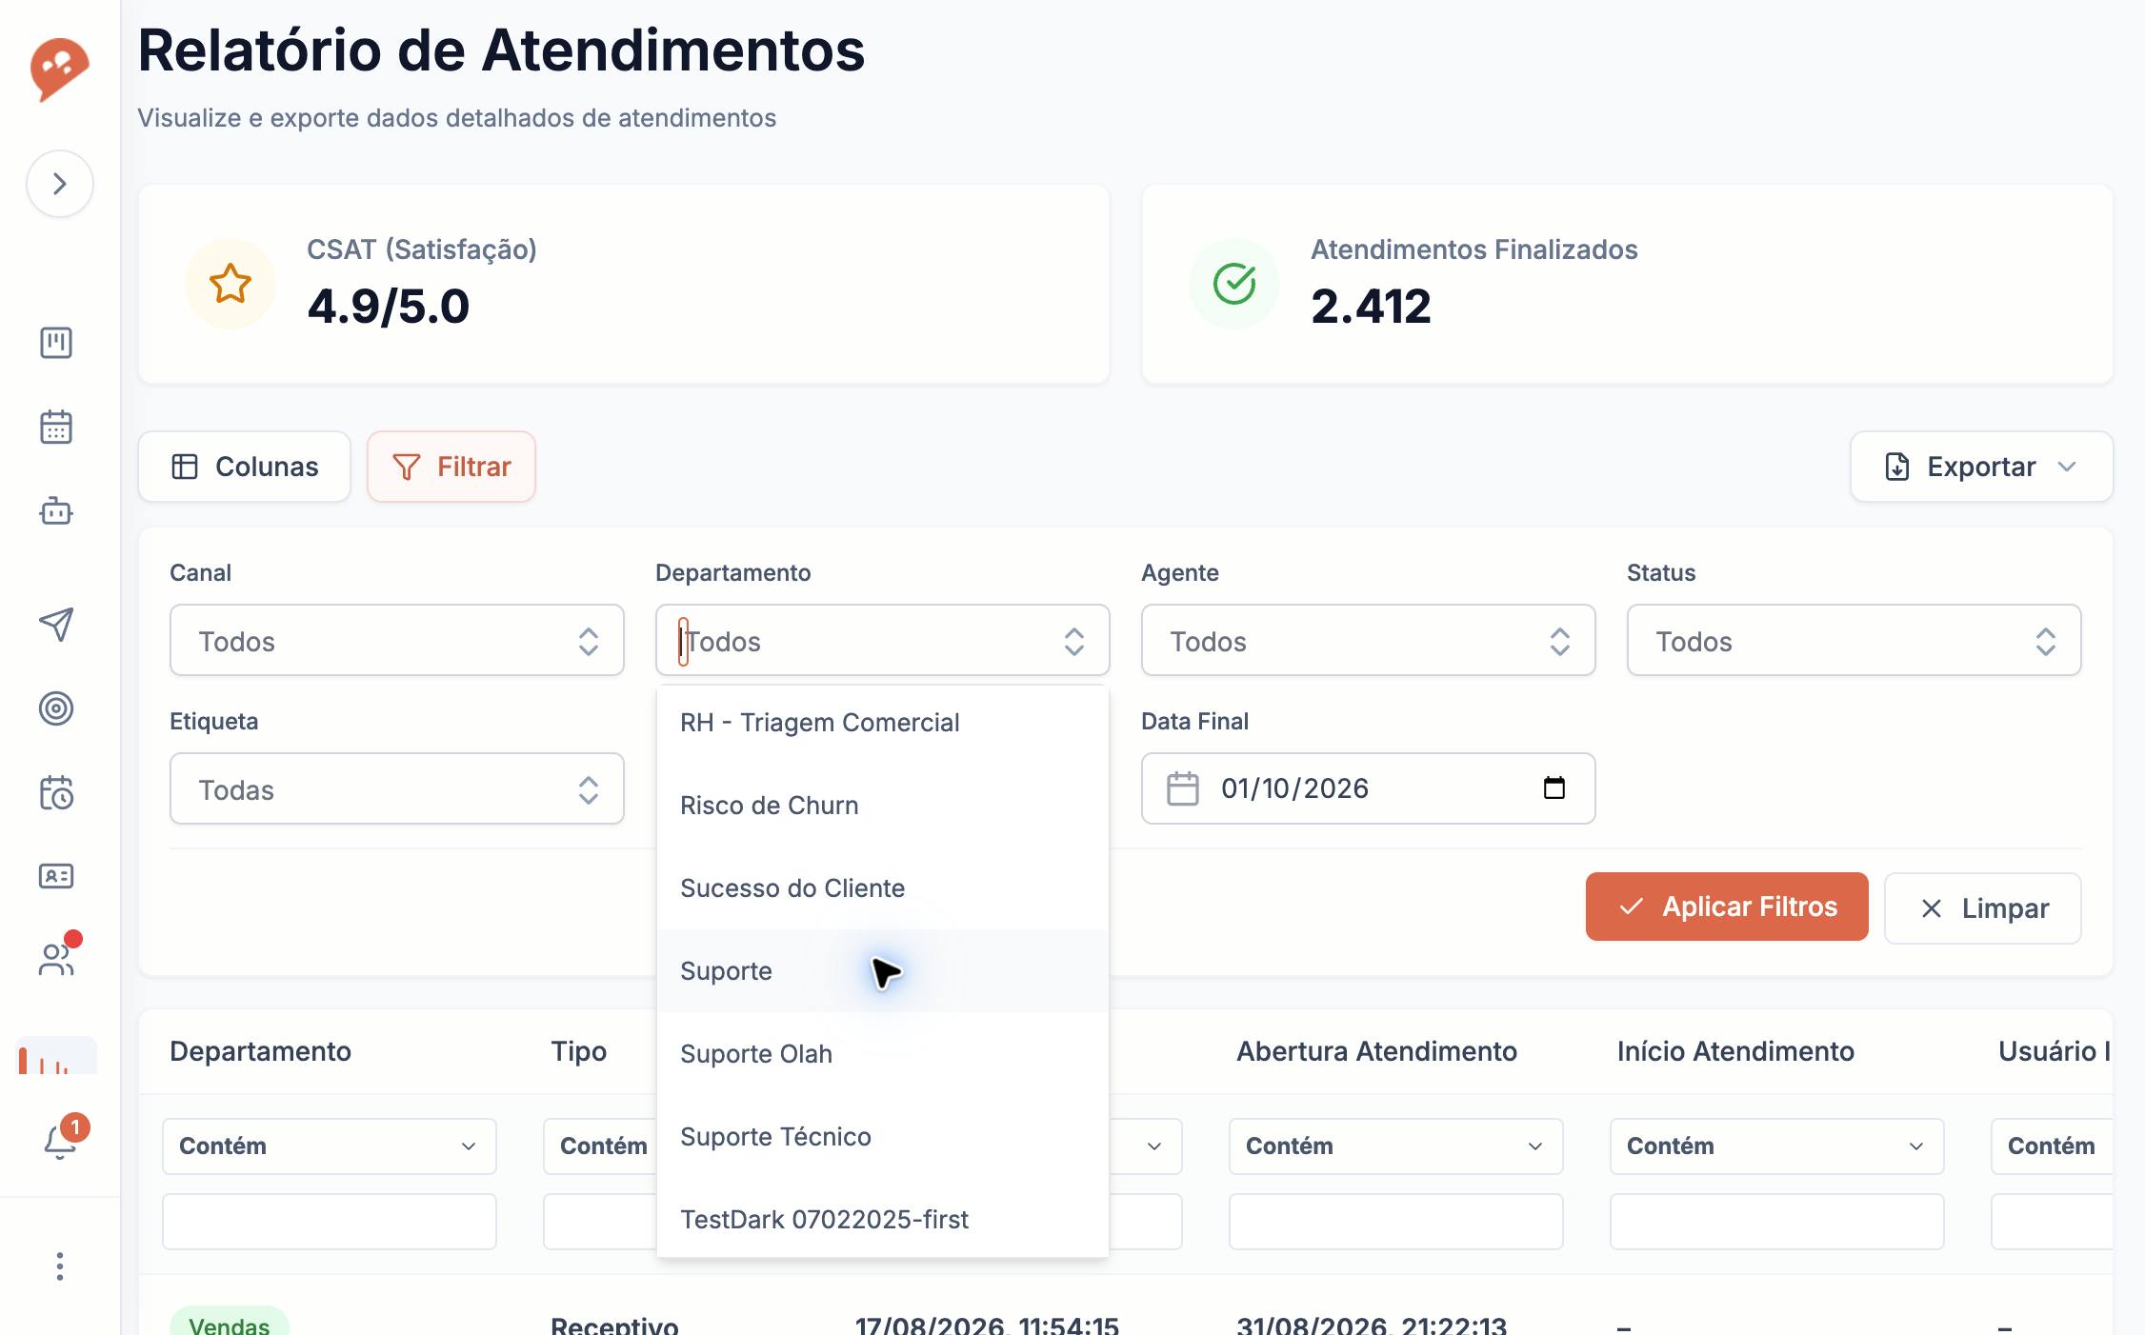Image resolution: width=2145 pixels, height=1335 pixels.
Task: Click Aplicar Filtros button
Action: 1727,907
